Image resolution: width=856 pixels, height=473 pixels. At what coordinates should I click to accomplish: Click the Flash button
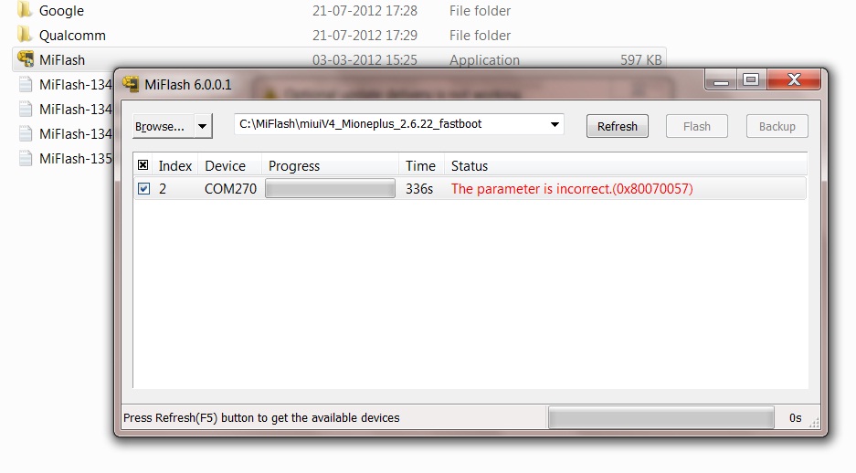pyautogui.click(x=697, y=126)
